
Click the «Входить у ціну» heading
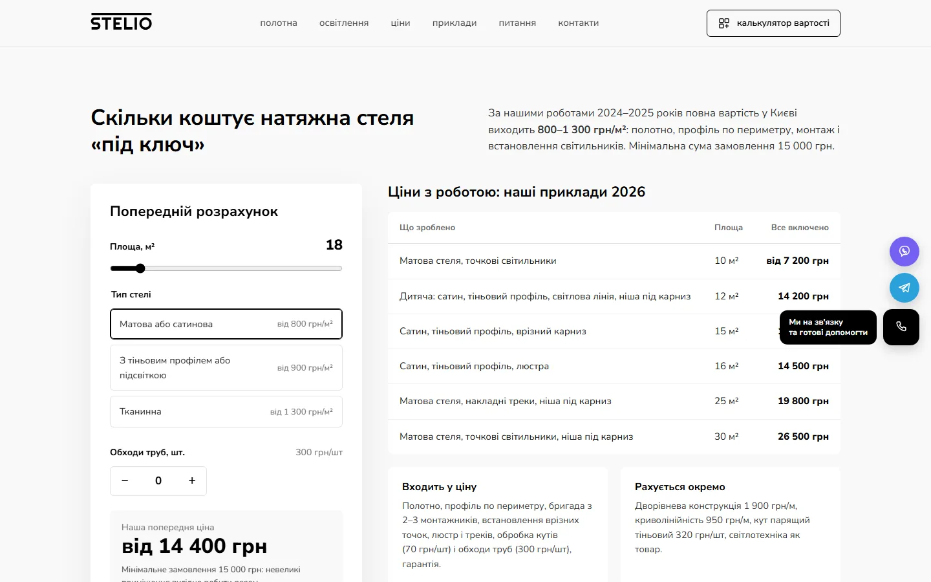439,487
